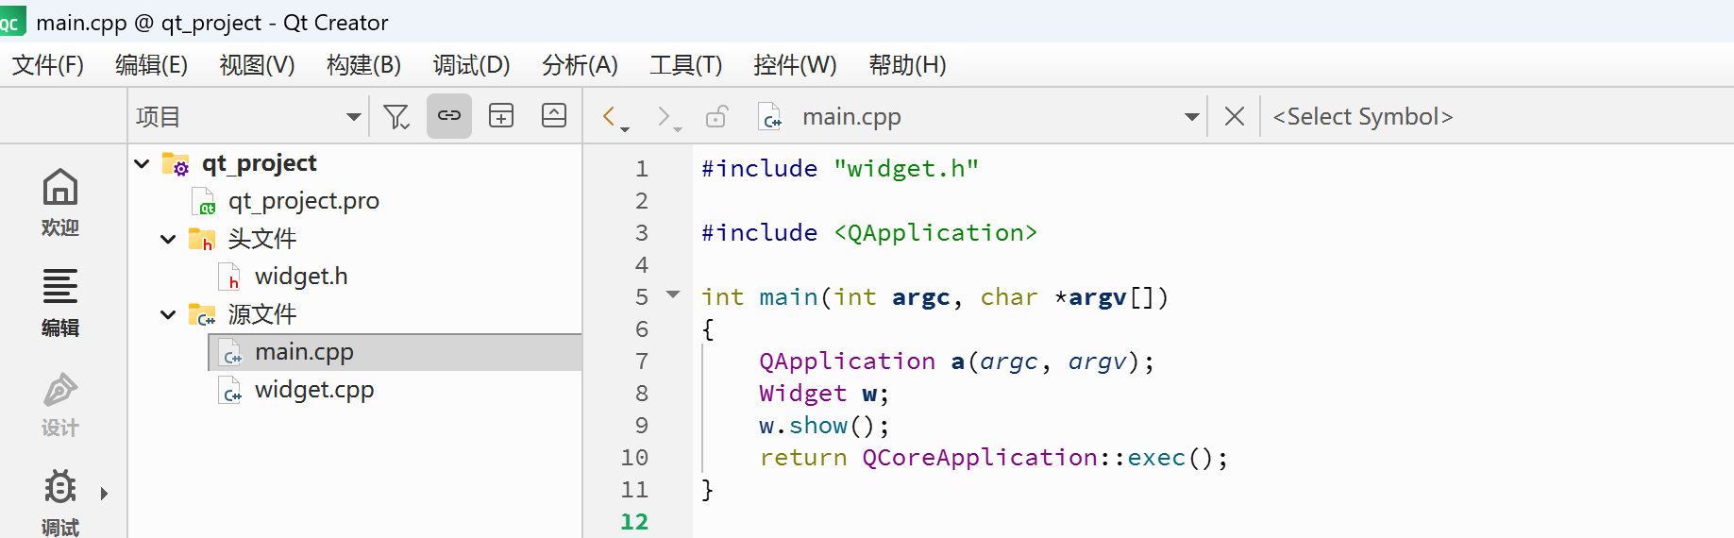Select the 头文件 folder row
The height and width of the screenshot is (538, 1734).
point(261,239)
